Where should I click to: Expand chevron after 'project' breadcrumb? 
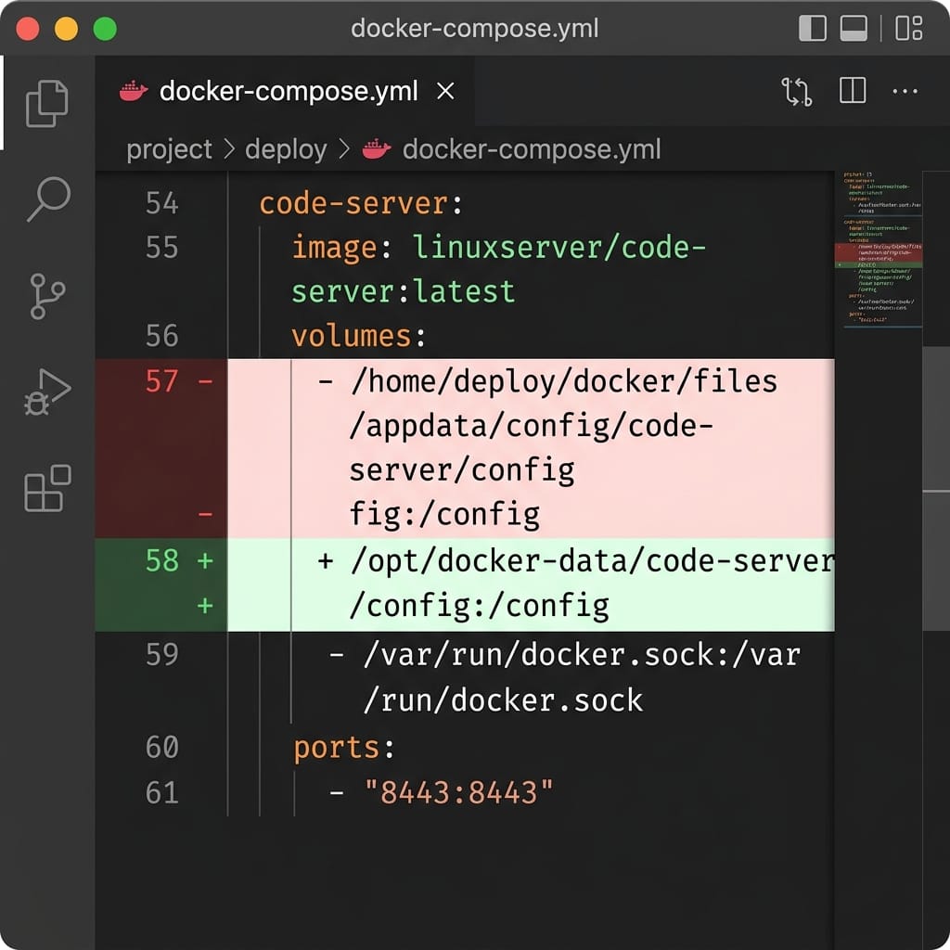pos(229,149)
